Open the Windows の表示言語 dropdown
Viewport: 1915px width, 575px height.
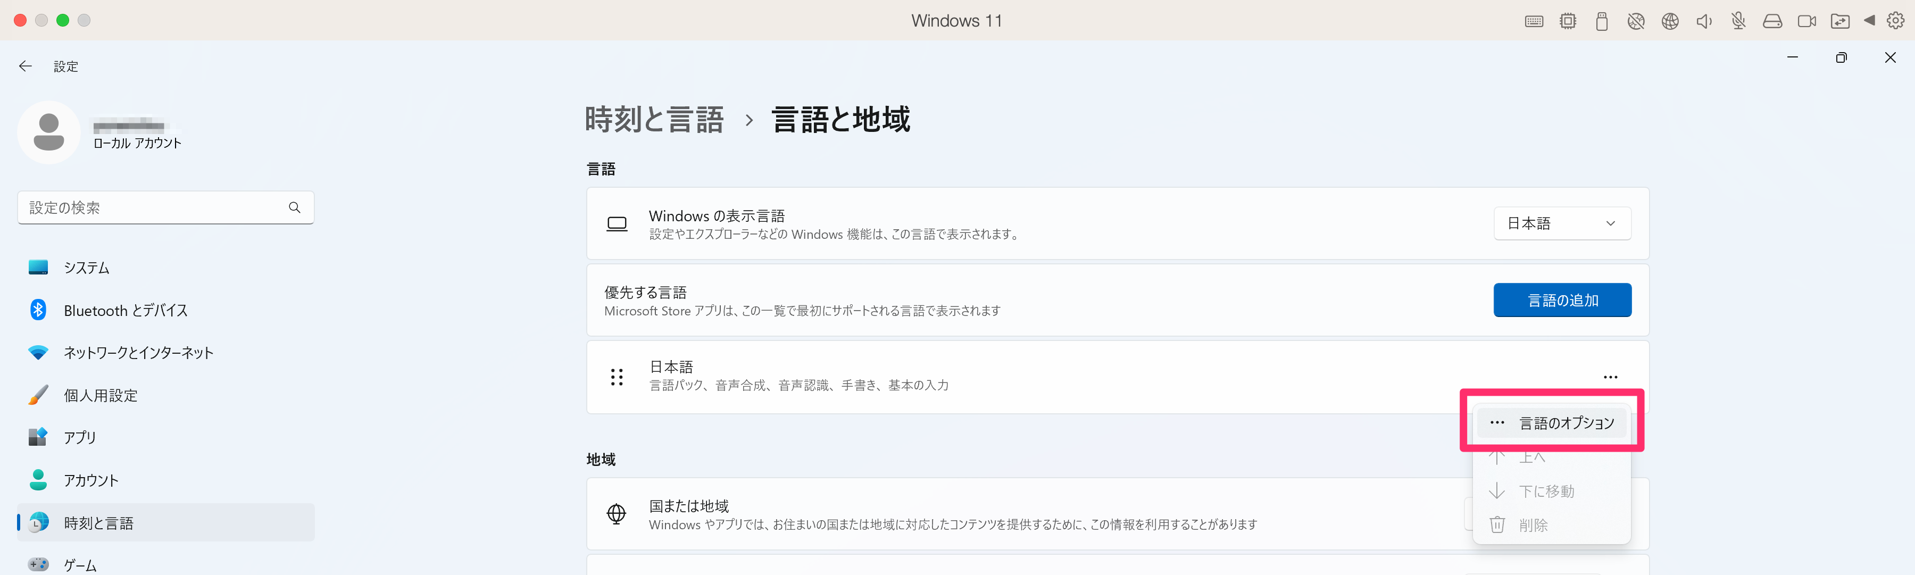pyautogui.click(x=1562, y=223)
